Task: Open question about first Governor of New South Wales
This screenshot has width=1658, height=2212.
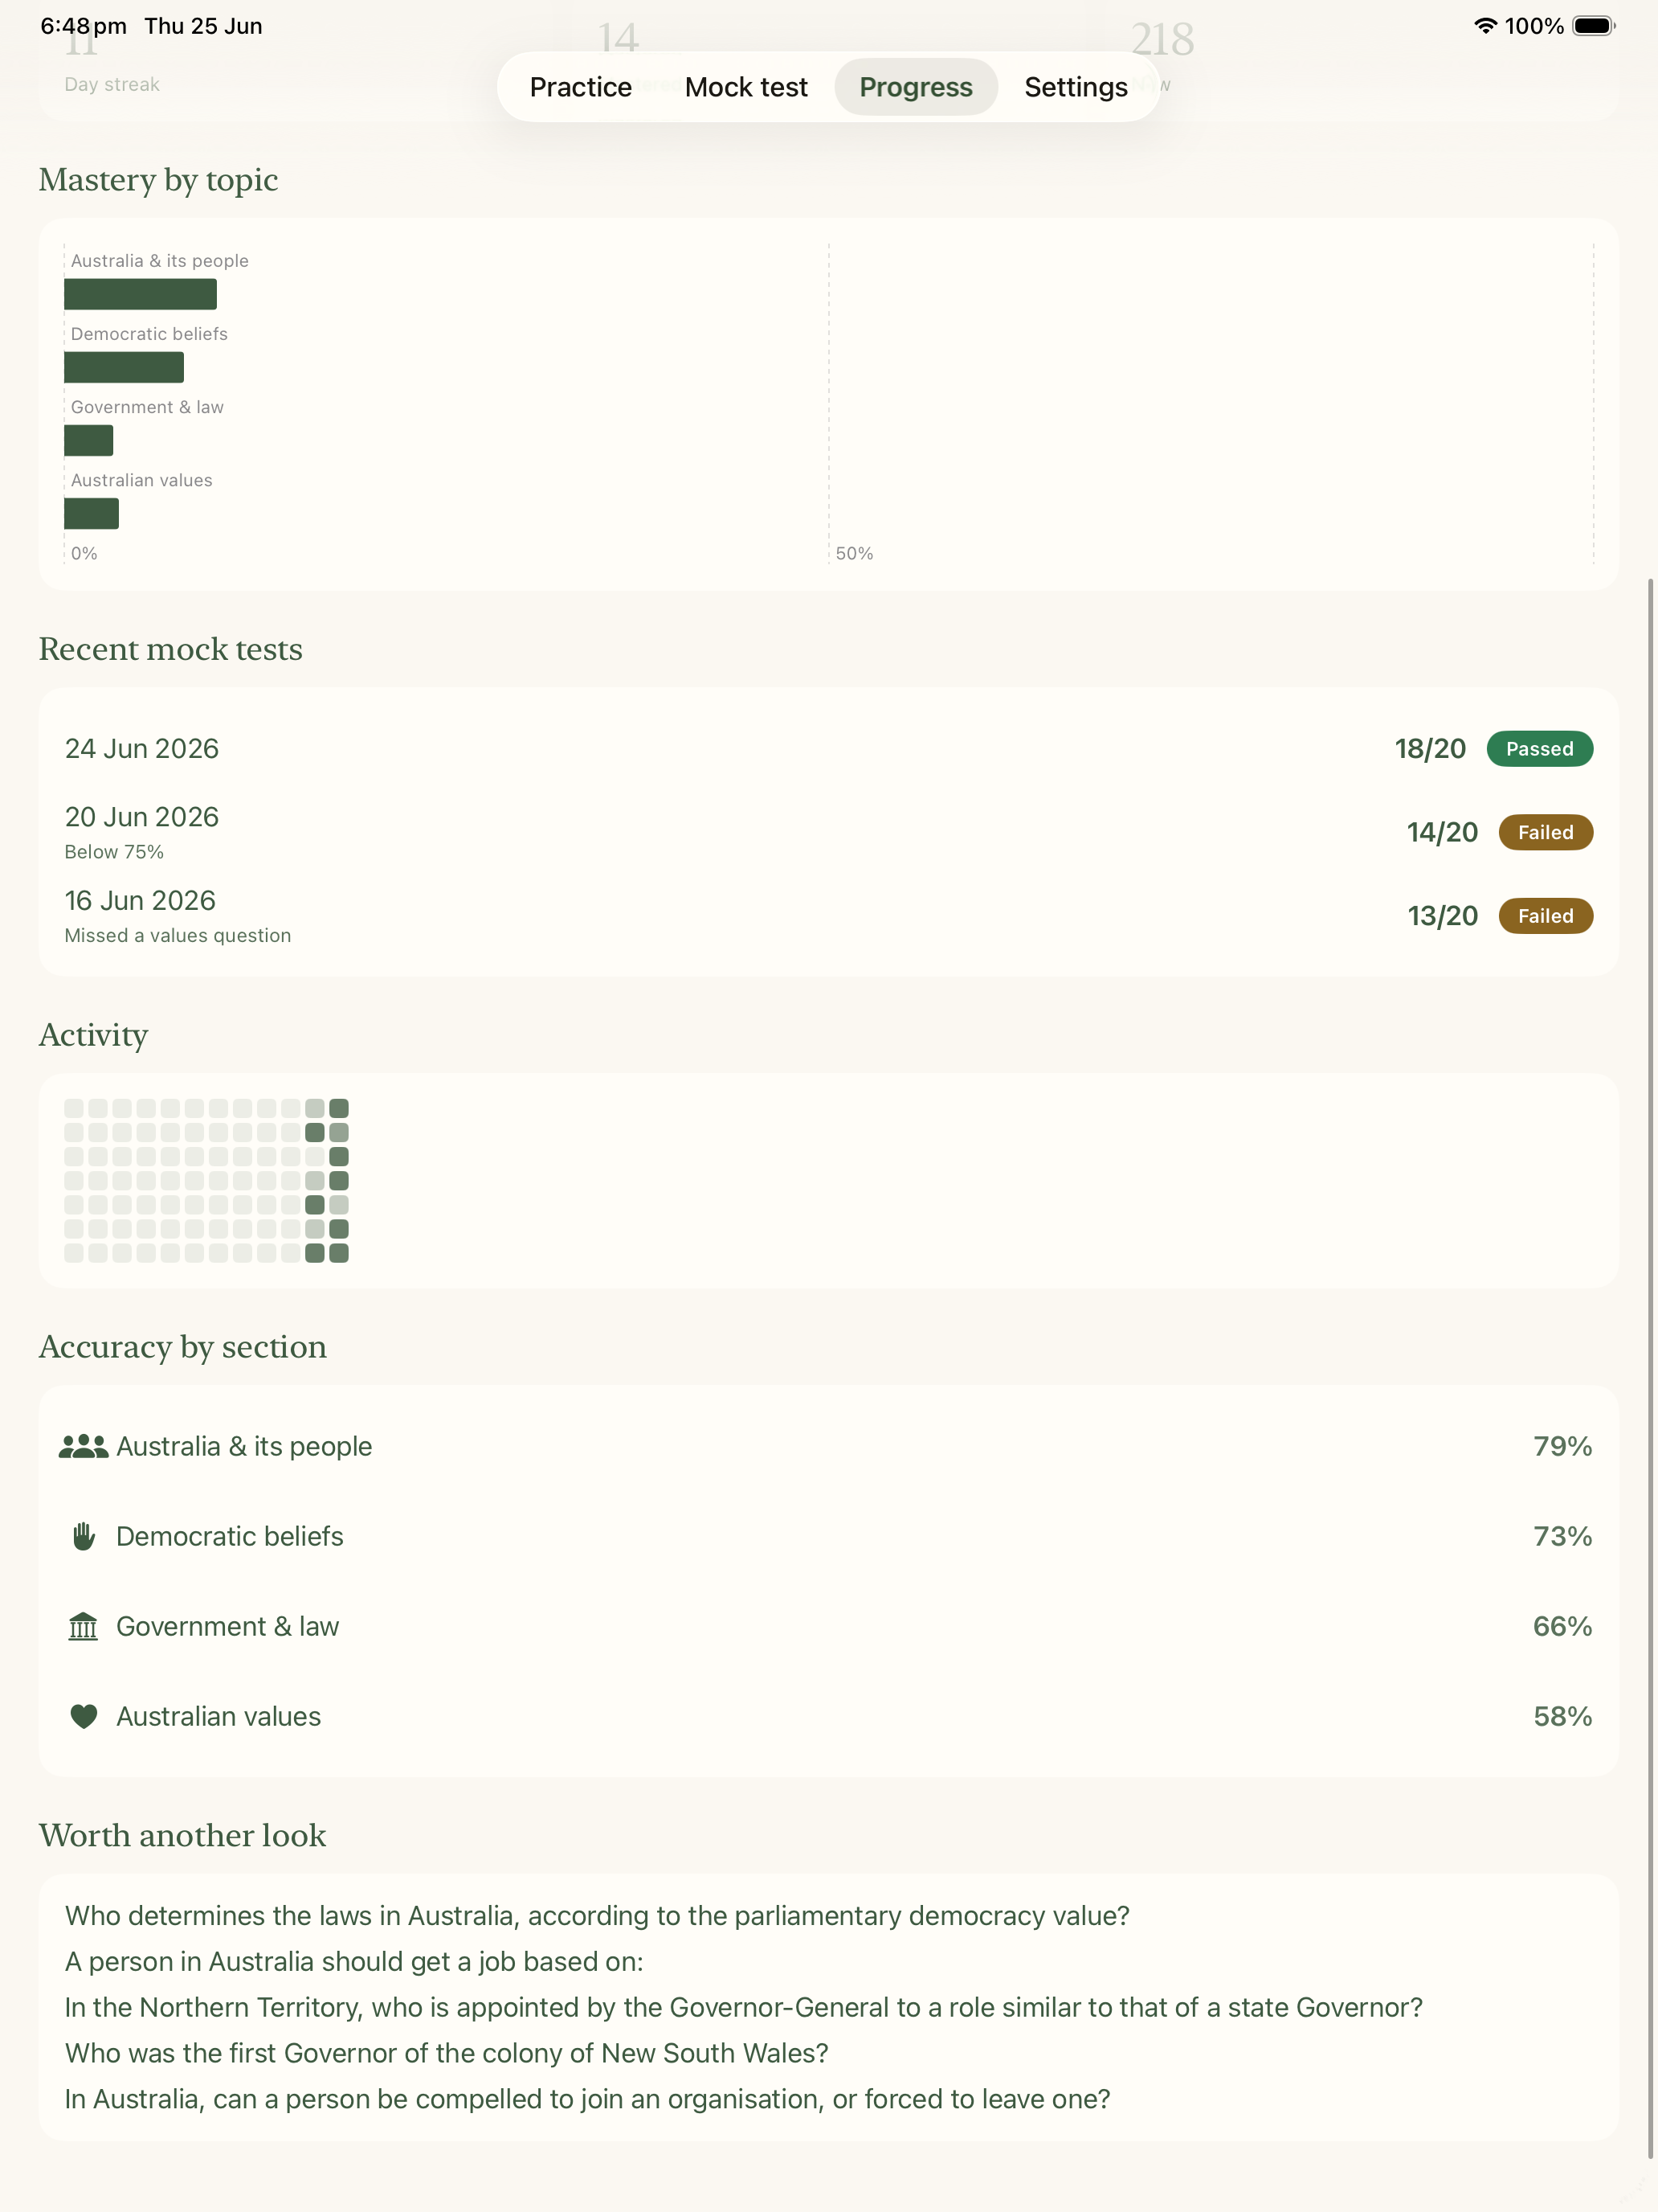Action: pyautogui.click(x=447, y=2053)
